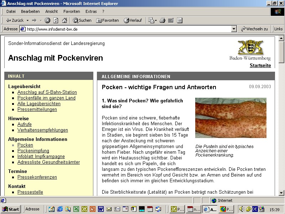
Task: Click inside the address URL field
Action: (125, 29)
